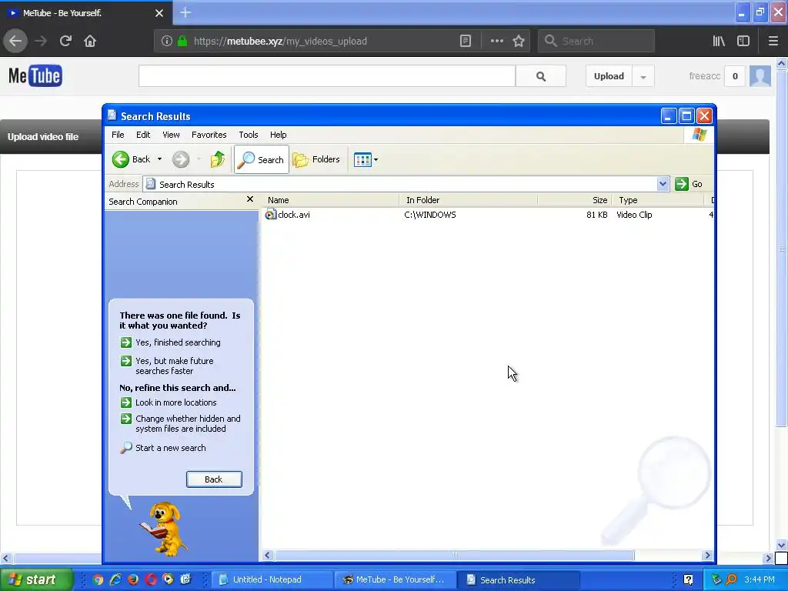Image resolution: width=788 pixels, height=591 pixels.
Task: Open the Favorites menu
Action: 209,135
